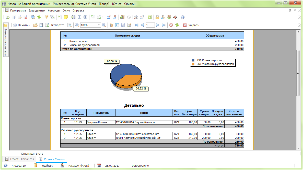Click the zoom in magnifier icon
This screenshot has width=303, height=170.
(x=77, y=25)
